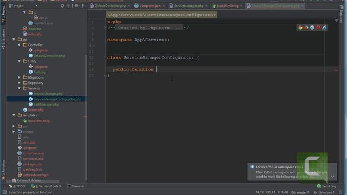Toggle folding of the Created by PhpStorm comment
Screen dimensions: 347x195
tap(106, 28)
